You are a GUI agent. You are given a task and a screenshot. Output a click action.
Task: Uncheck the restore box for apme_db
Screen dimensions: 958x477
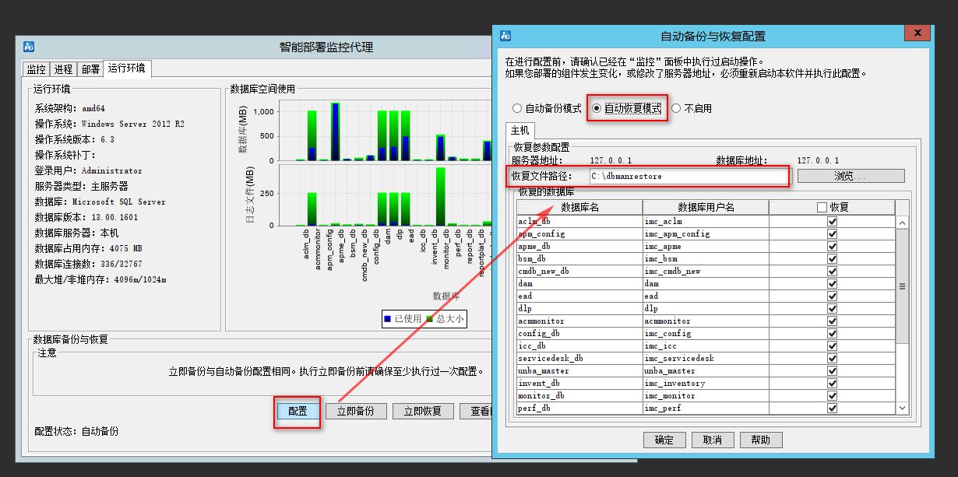tap(832, 247)
